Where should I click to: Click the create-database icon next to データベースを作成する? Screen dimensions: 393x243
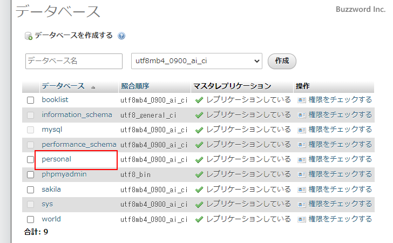point(29,36)
